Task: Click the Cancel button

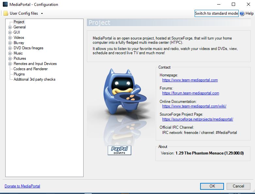Action: tap(238, 186)
